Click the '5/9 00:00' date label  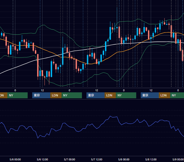178,159
